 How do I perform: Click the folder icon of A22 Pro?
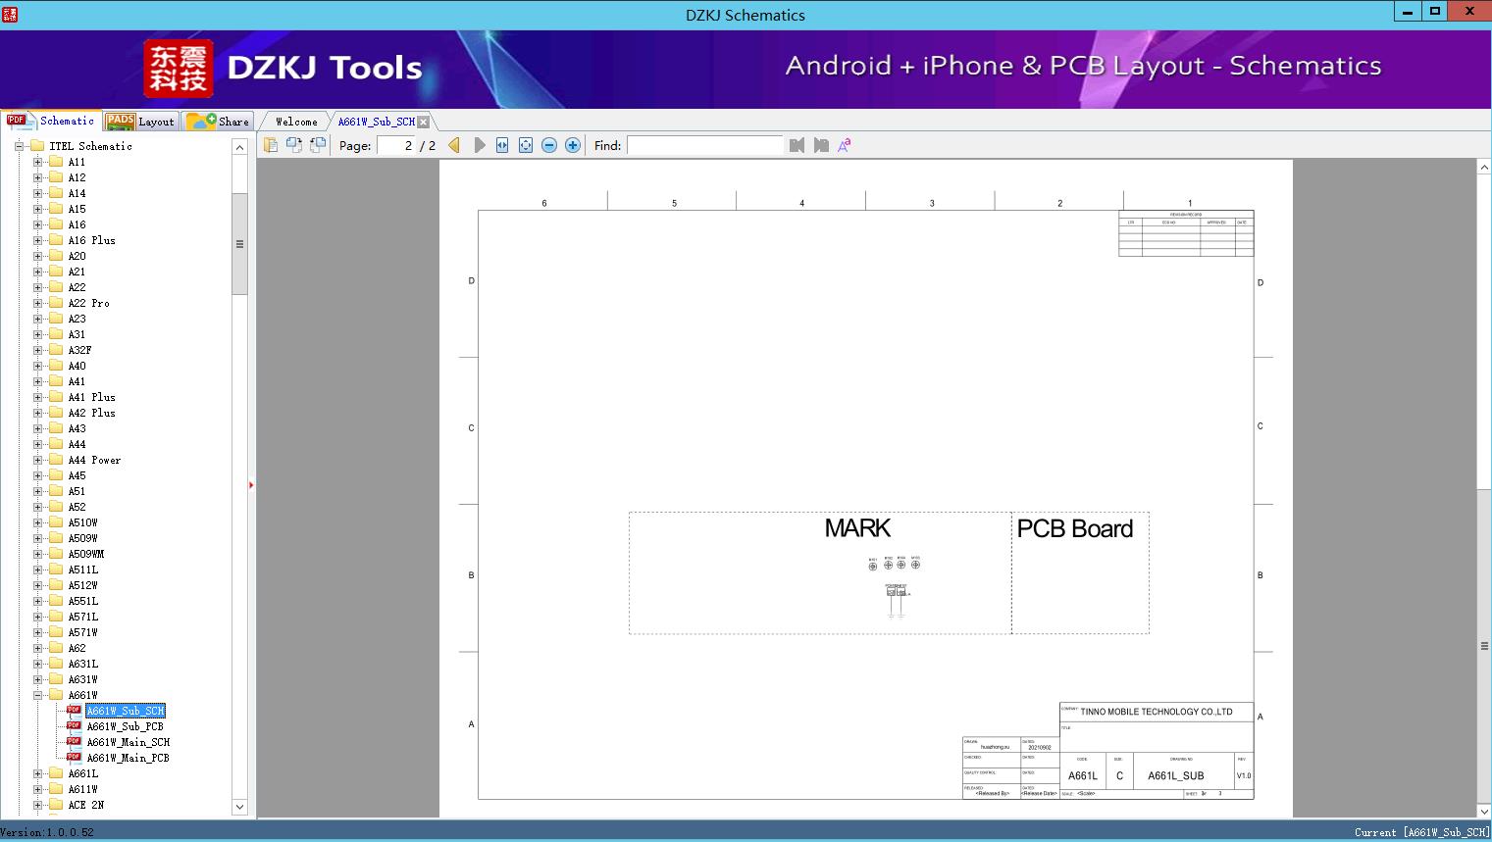tap(56, 303)
